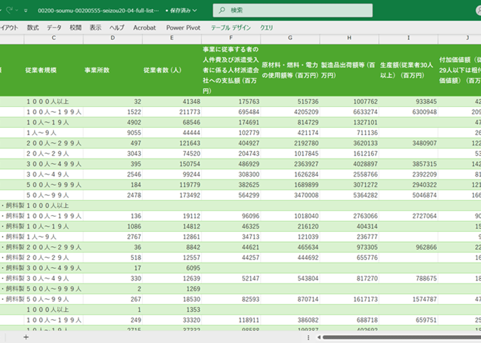The width and height of the screenshot is (481, 343).
Task: Select the cell containing 404927
Action: point(231,143)
